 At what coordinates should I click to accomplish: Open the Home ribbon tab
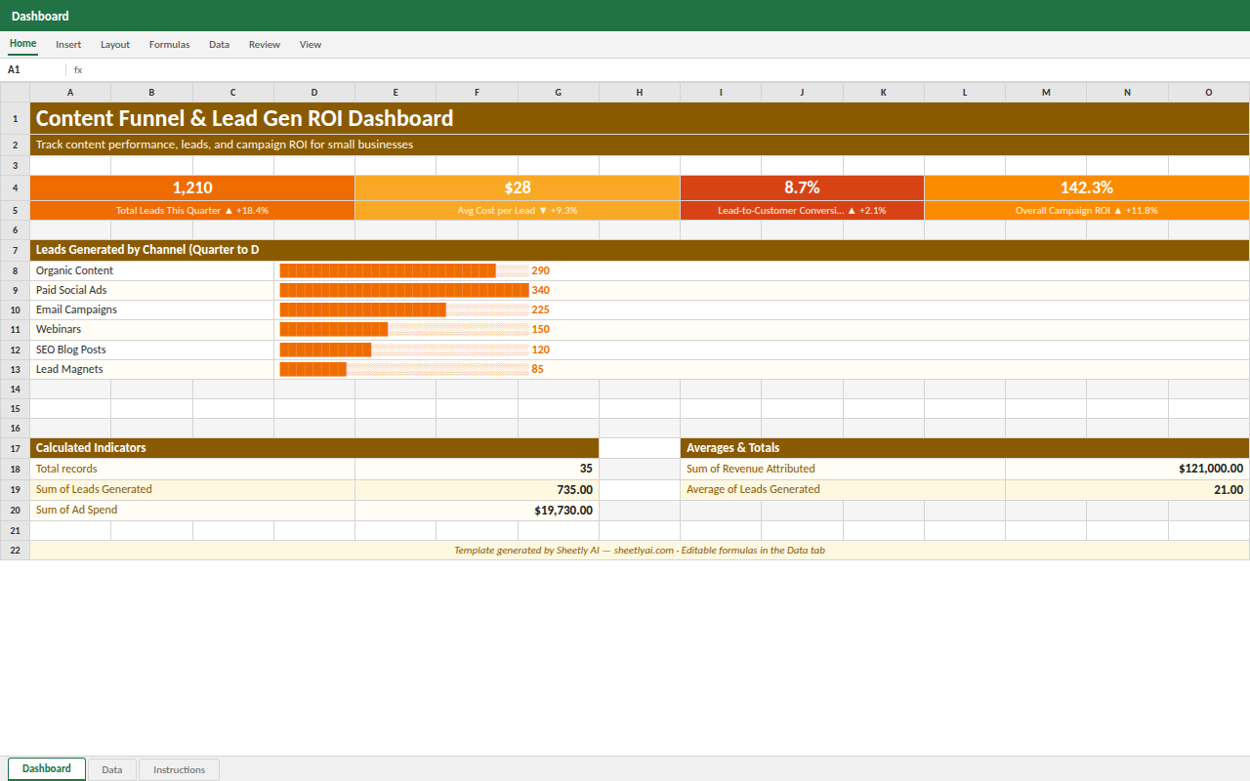click(22, 44)
